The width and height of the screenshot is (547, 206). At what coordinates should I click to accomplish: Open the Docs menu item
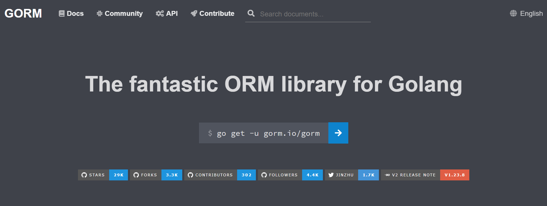(x=71, y=14)
